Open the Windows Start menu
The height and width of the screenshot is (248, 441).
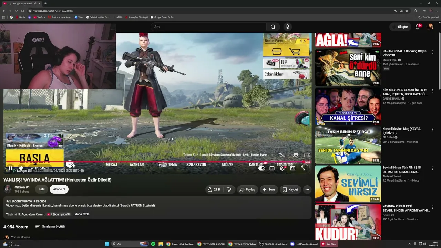tap(107, 244)
